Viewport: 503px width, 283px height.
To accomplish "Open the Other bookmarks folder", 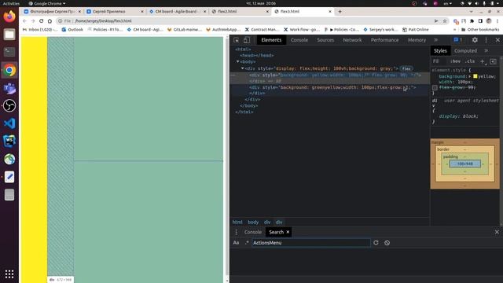I will [x=480, y=30].
